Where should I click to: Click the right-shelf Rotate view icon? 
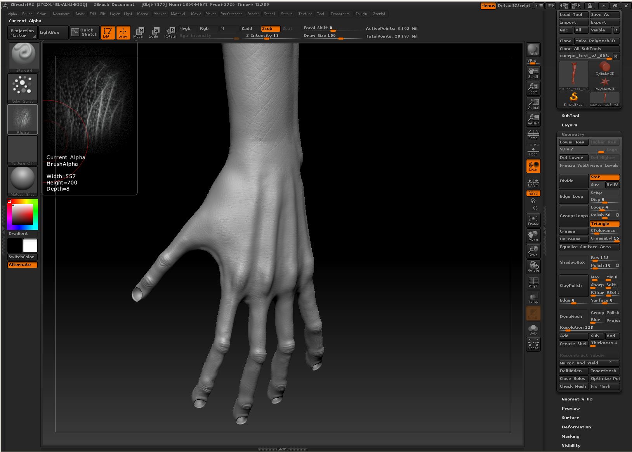pyautogui.click(x=533, y=267)
